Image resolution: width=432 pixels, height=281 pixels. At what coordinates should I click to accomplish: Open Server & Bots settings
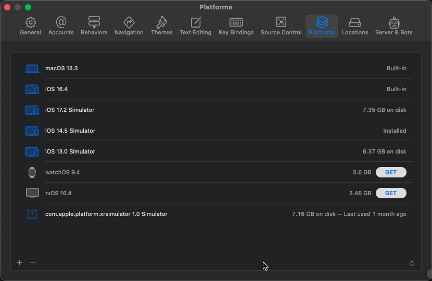tap(393, 26)
